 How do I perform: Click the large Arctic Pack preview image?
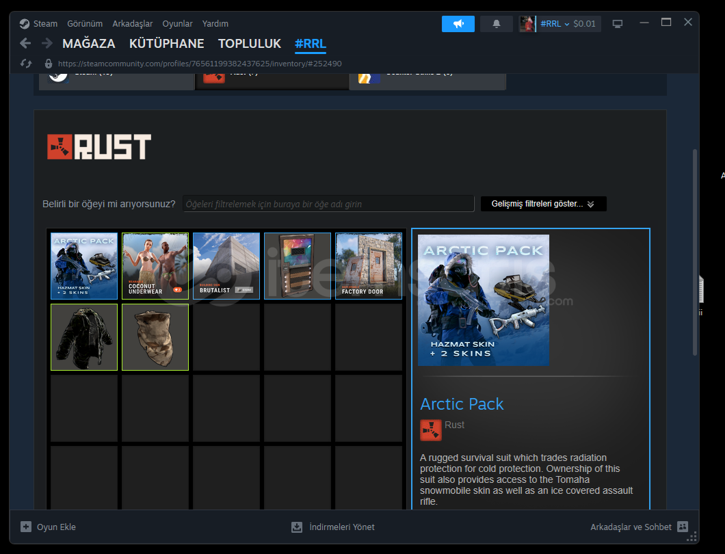(x=484, y=300)
